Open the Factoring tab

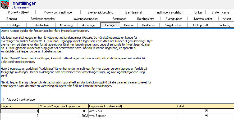point(224,25)
